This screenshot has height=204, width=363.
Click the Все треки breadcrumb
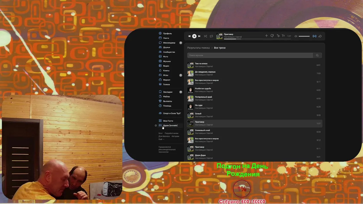pos(220,48)
